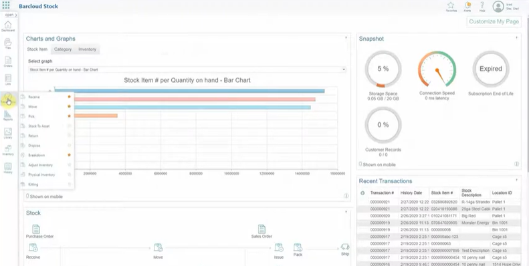The height and width of the screenshot is (266, 529).
Task: Click the info icon in Snapshot panel
Action: 516,164
